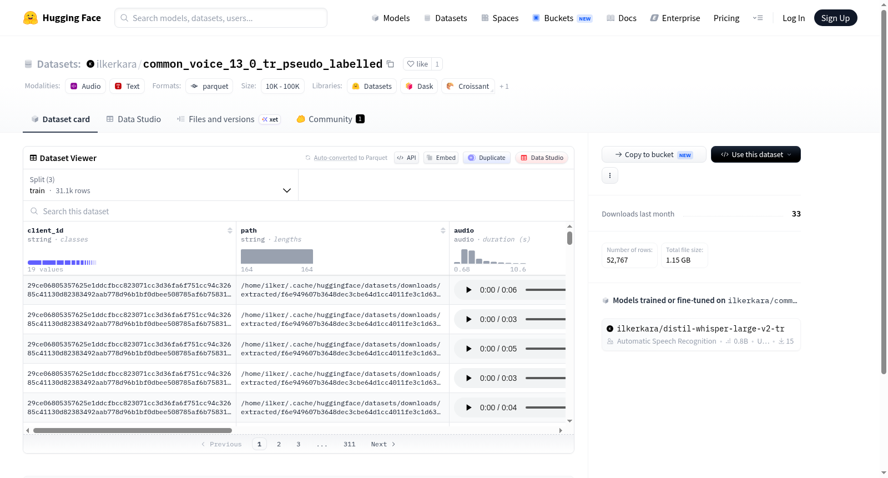Screen dimensions: 888x478
Task: Focus the search models, datasets, users field
Action: tap(221, 18)
